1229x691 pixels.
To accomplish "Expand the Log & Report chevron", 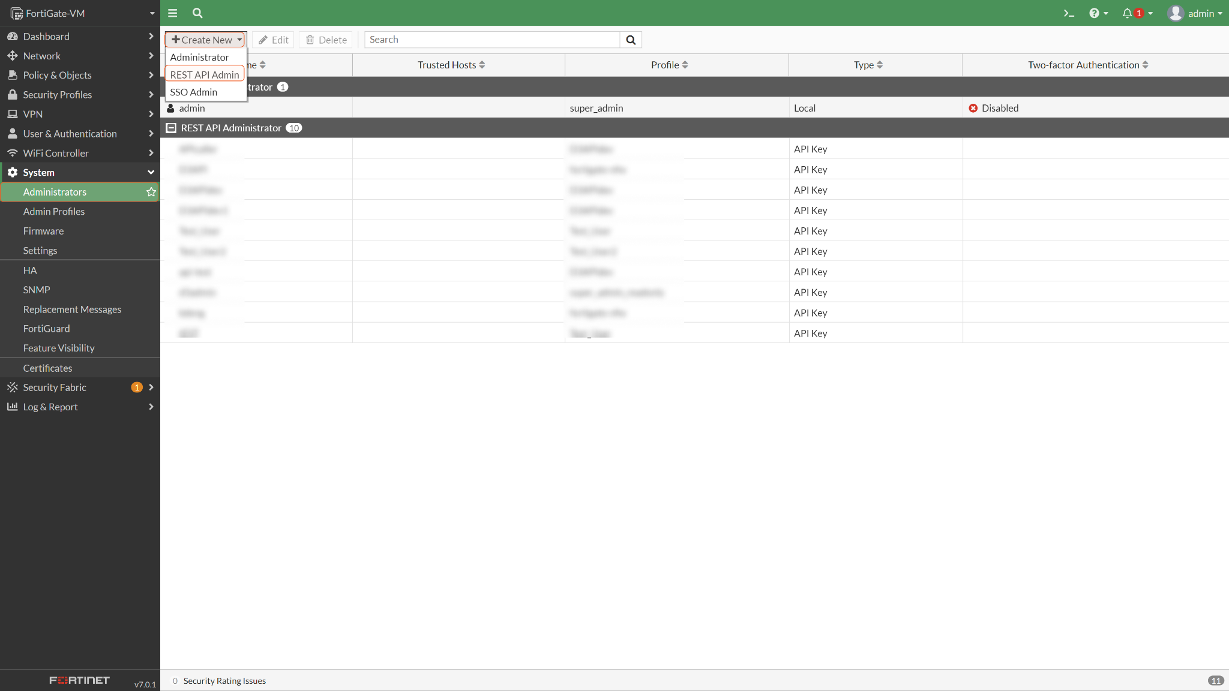I will 151,407.
